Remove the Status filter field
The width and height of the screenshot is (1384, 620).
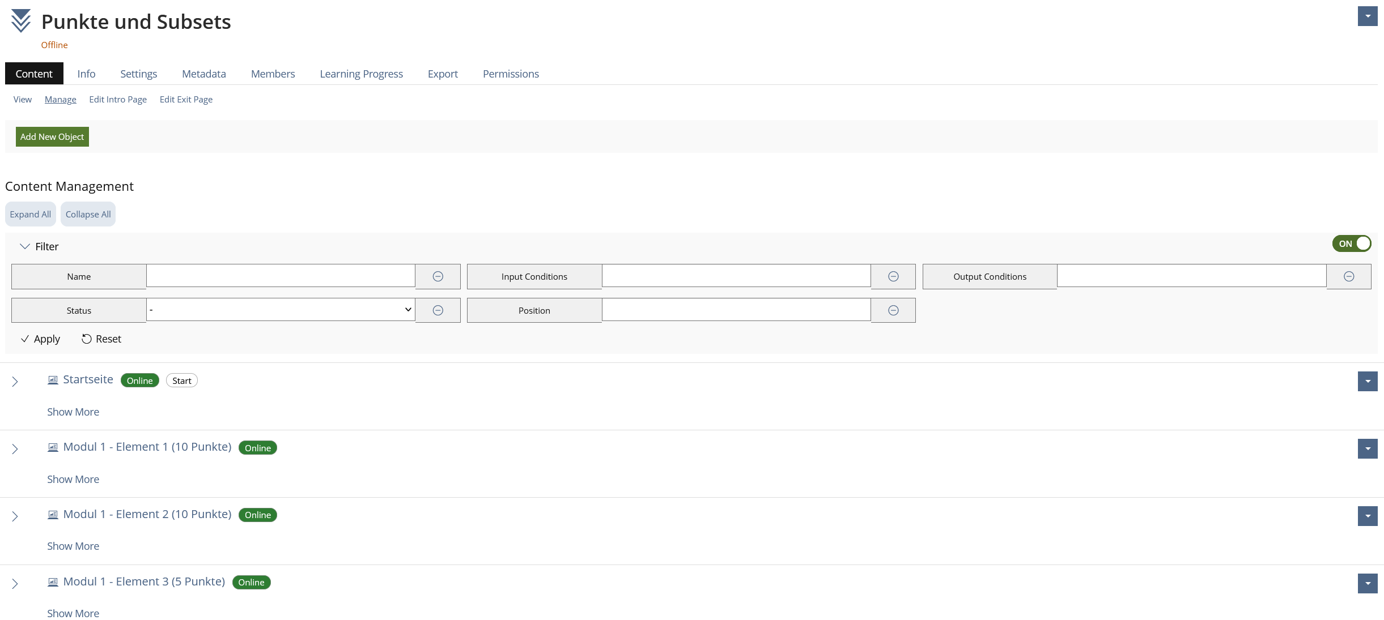438,310
